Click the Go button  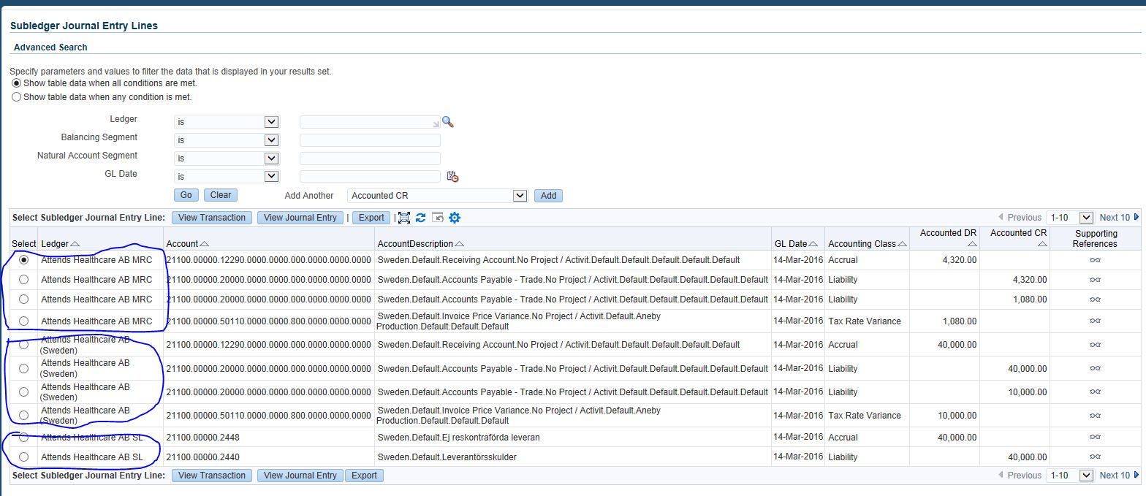[x=186, y=195]
